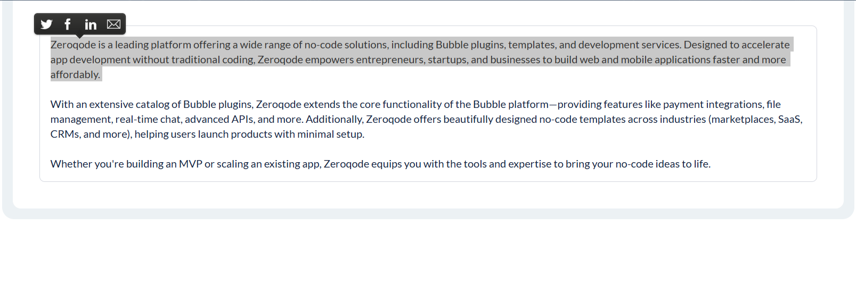Click the word 'SaaS' in second paragraph
The height and width of the screenshot is (301, 856).
(x=789, y=120)
